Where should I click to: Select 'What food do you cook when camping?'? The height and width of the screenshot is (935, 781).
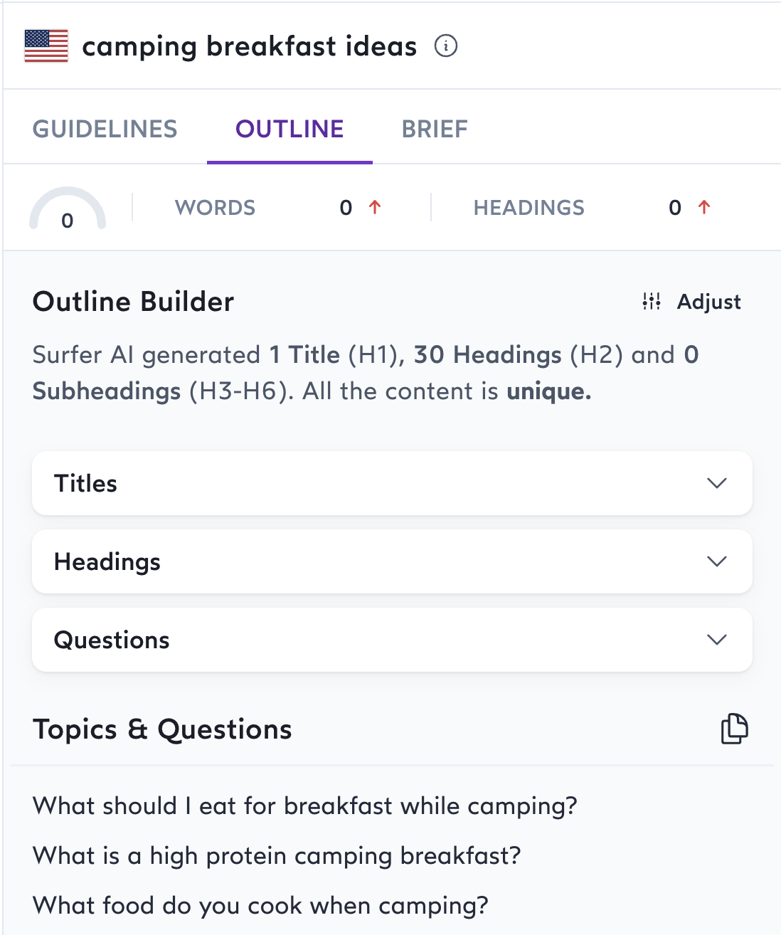[x=261, y=904]
